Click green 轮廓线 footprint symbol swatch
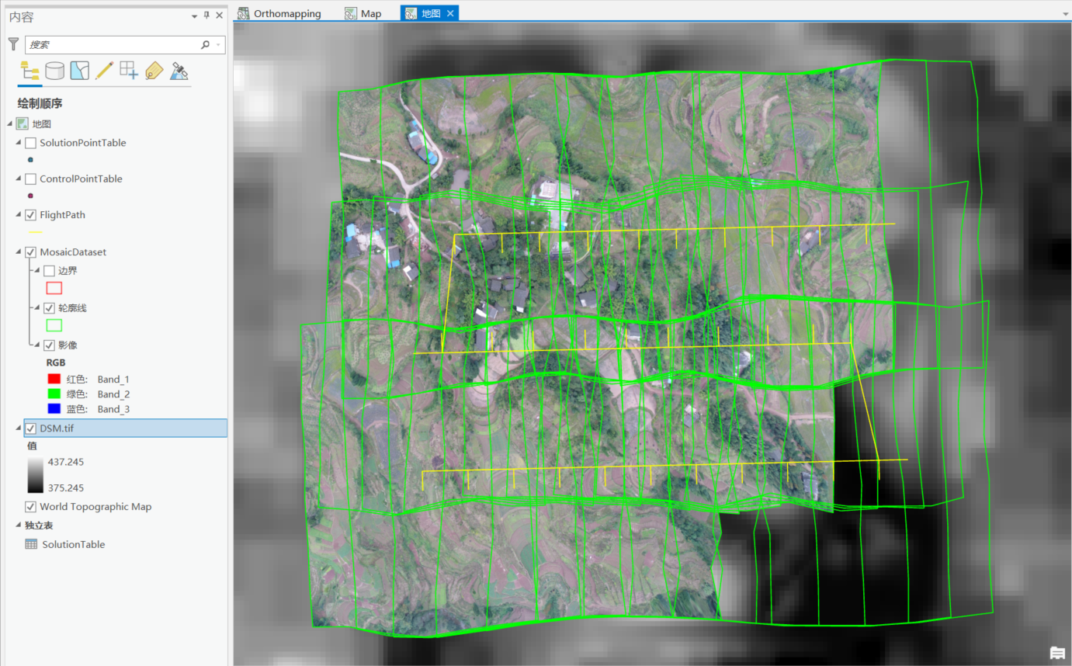The width and height of the screenshot is (1072, 666). pos(54,325)
